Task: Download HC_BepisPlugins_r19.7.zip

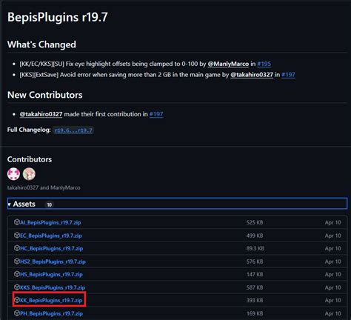Action: click(x=51, y=248)
